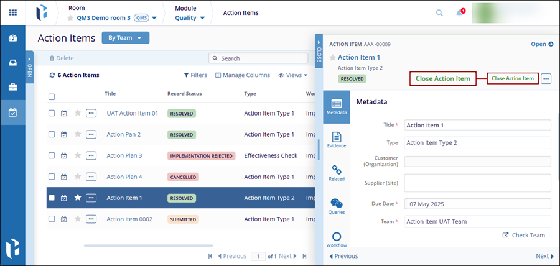Open the app launcher grid icon
The image size is (560, 266).
click(12, 13)
